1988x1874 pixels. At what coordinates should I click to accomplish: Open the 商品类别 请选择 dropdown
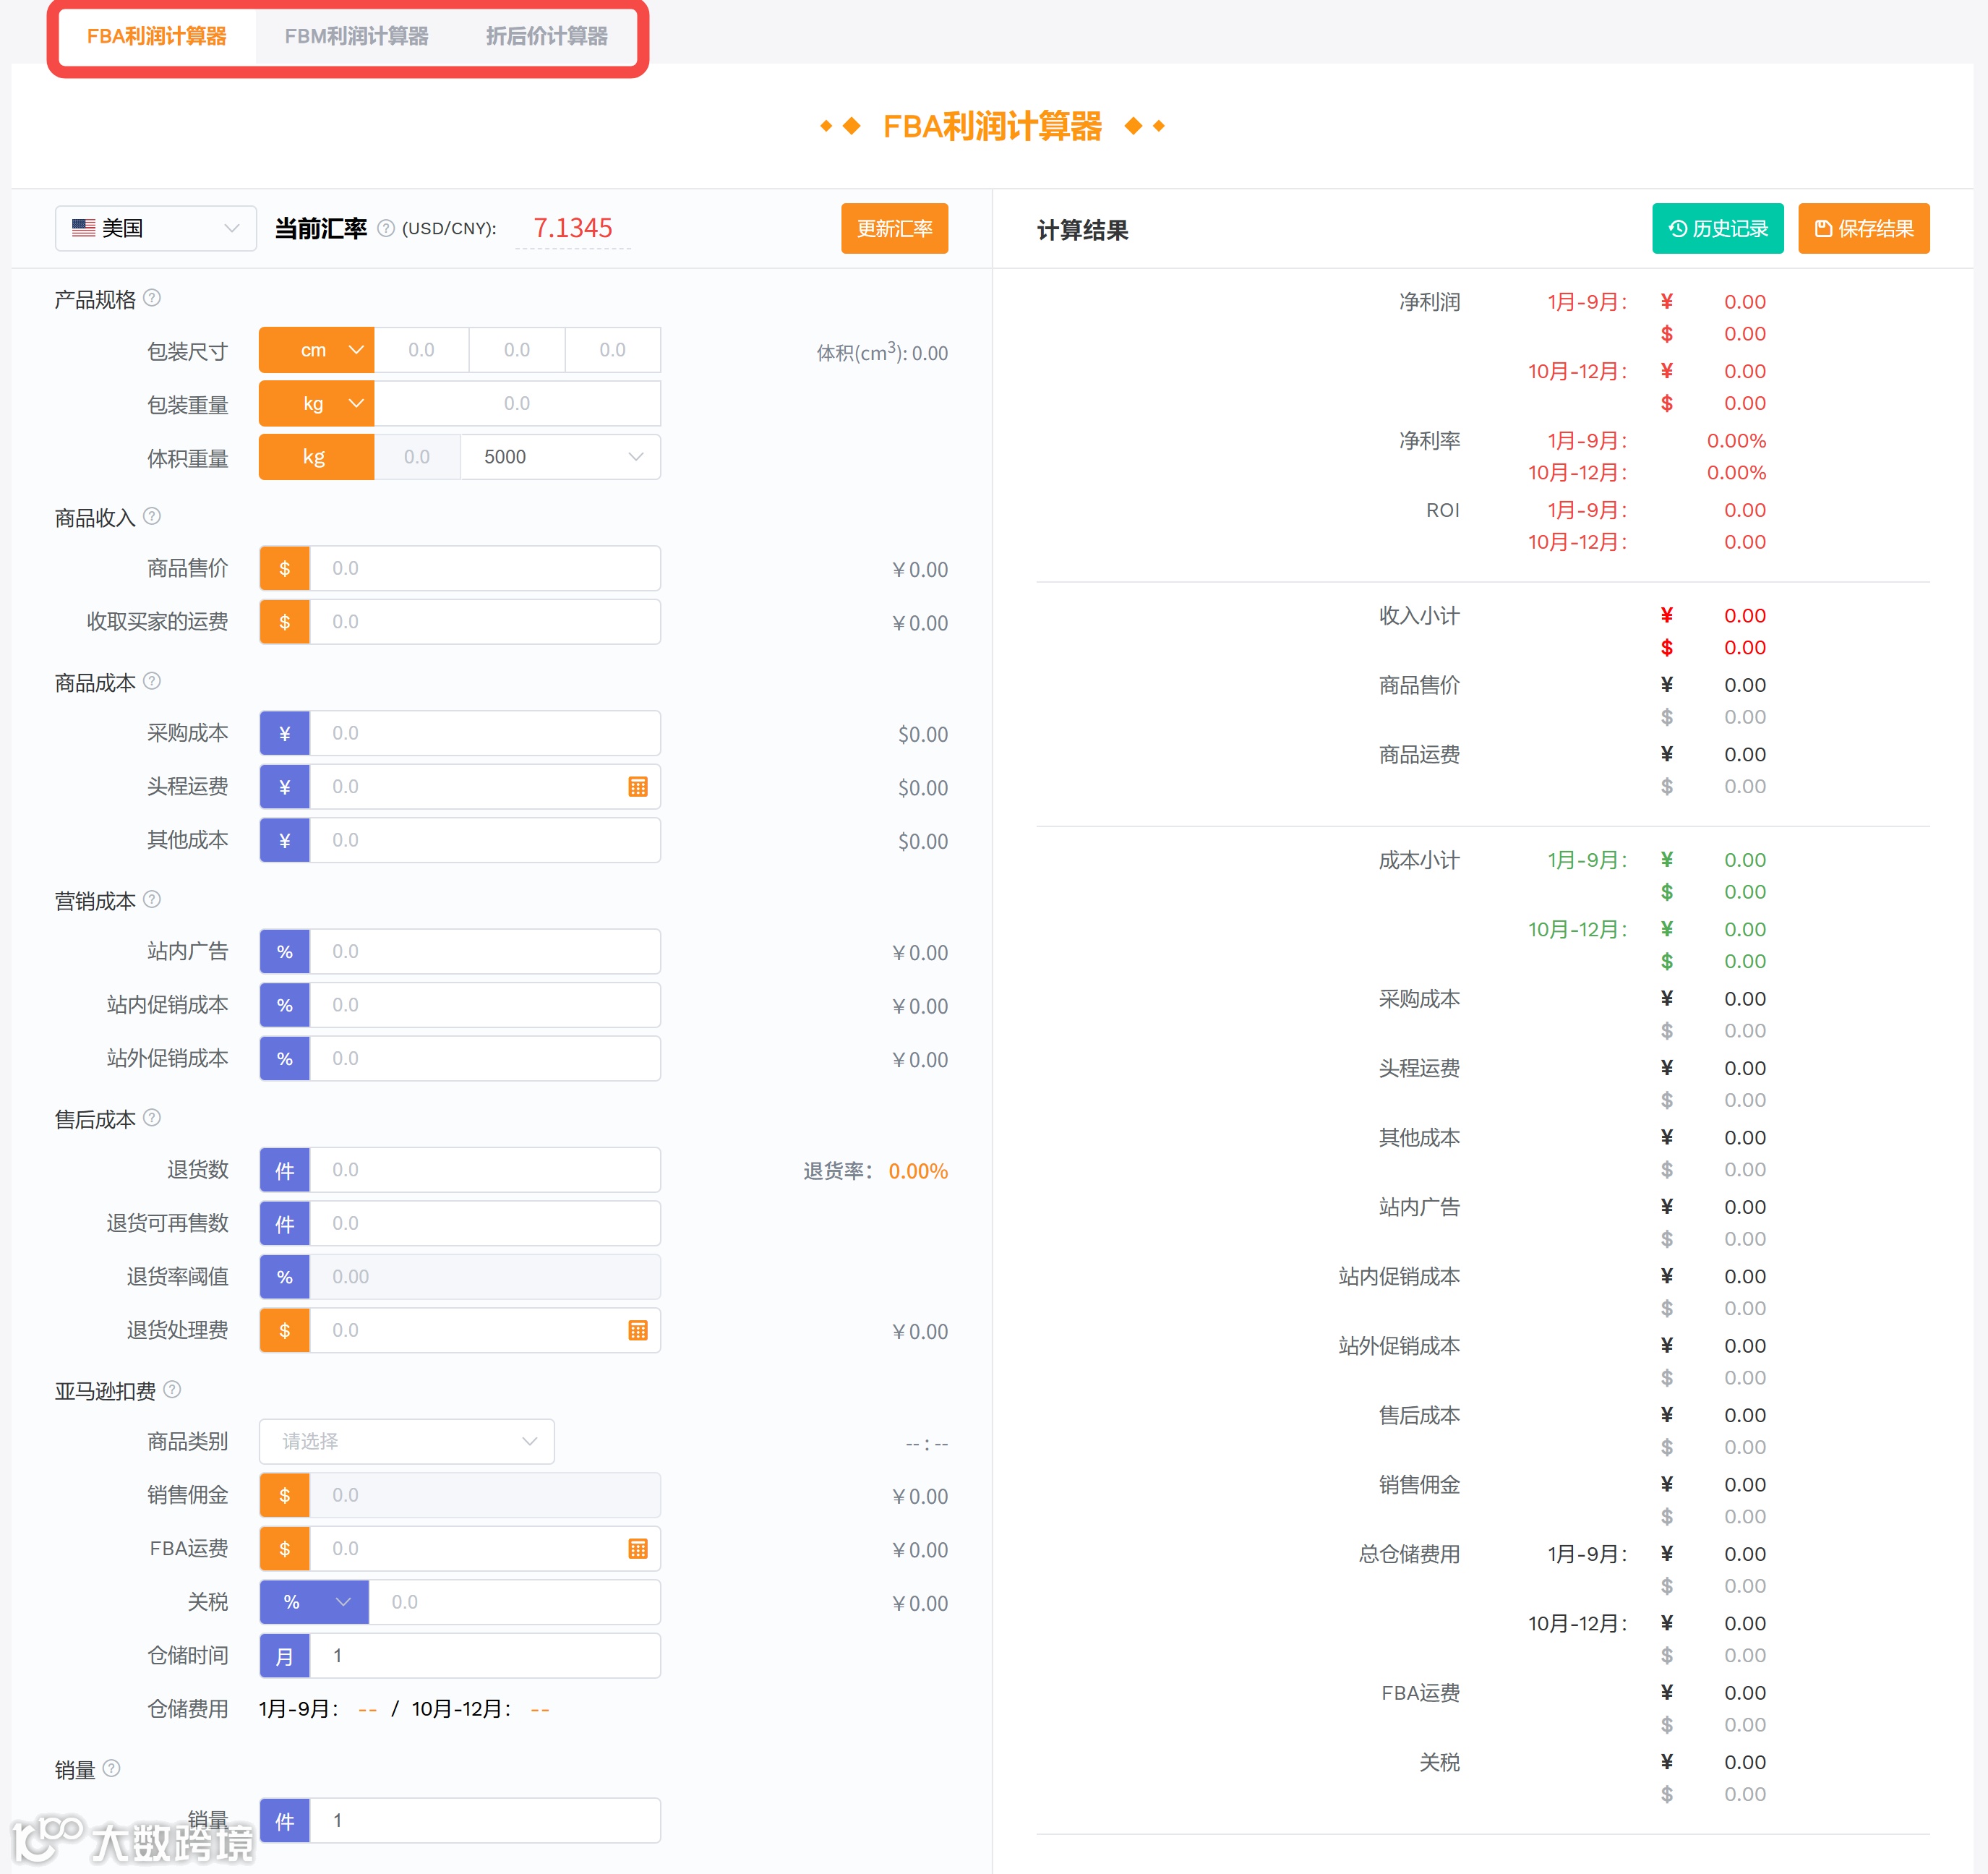click(406, 1441)
